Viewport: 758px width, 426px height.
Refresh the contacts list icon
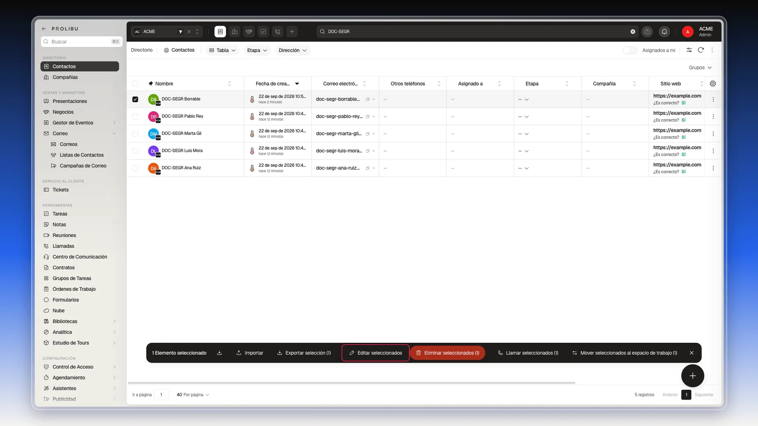(701, 50)
